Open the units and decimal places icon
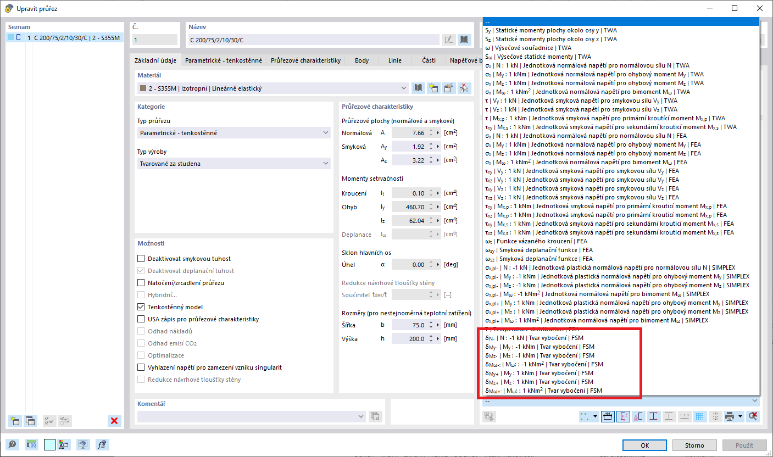The width and height of the screenshot is (773, 457). pos(31,445)
